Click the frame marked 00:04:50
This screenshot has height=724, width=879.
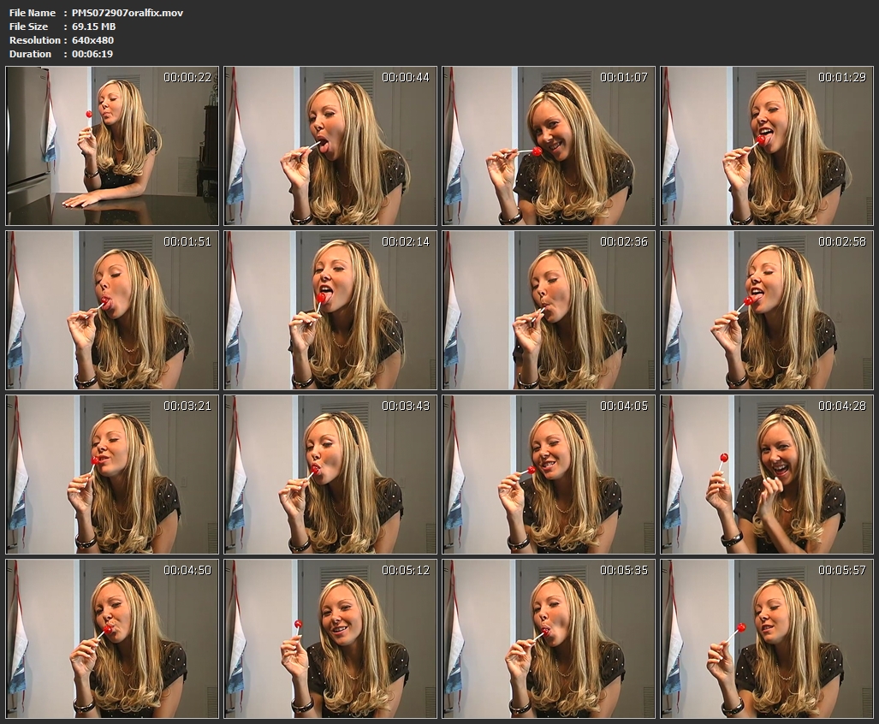click(112, 638)
